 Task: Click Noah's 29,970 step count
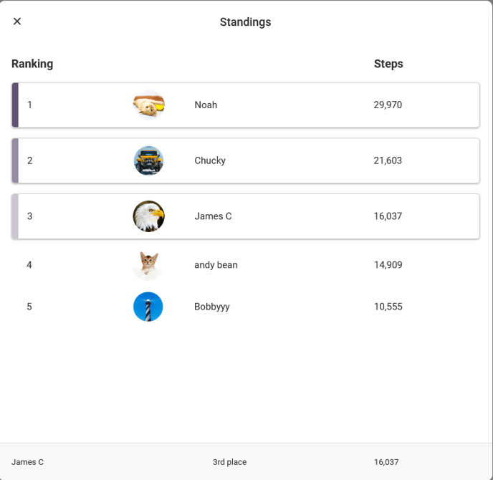coord(388,105)
